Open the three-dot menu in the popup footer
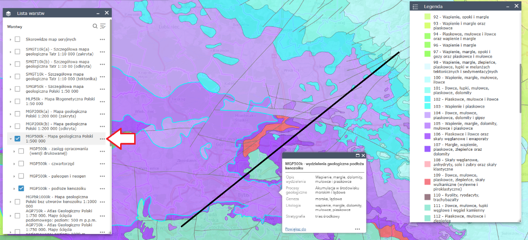Viewport: 528px width, 240px height. [x=358, y=229]
